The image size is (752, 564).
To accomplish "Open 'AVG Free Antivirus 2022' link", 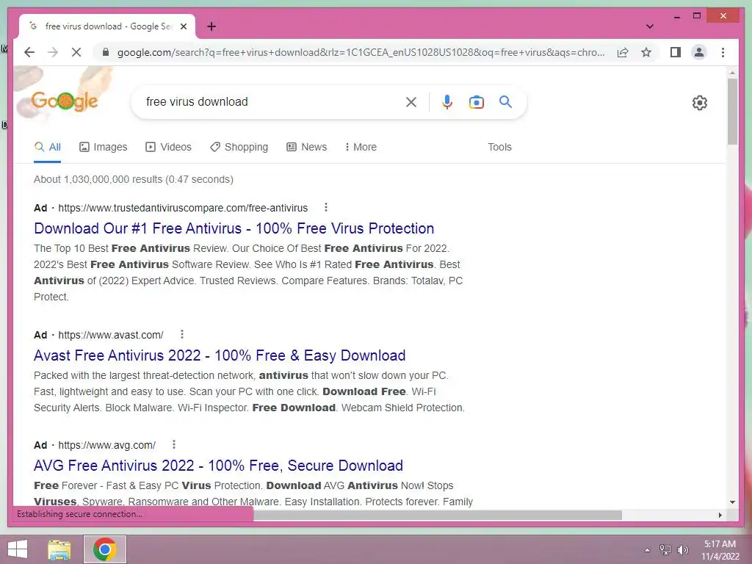I will [x=218, y=466].
